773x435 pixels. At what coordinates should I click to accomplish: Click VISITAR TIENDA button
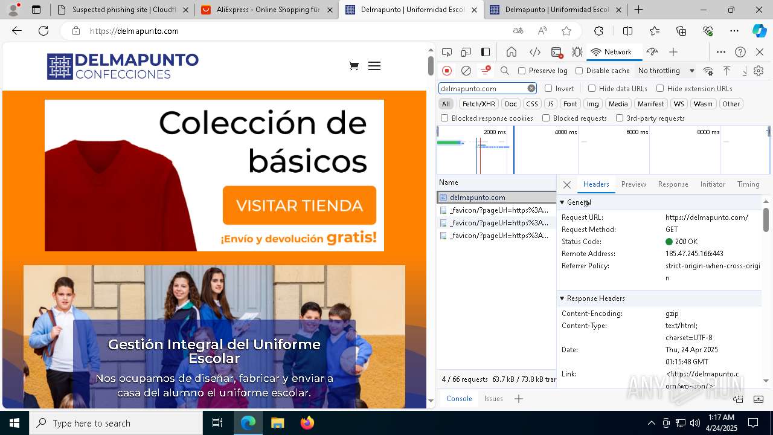[300, 205]
